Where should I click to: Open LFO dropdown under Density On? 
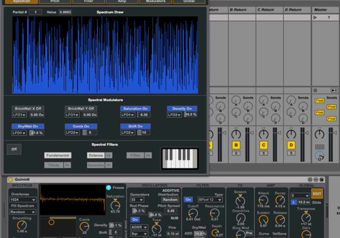(174, 115)
